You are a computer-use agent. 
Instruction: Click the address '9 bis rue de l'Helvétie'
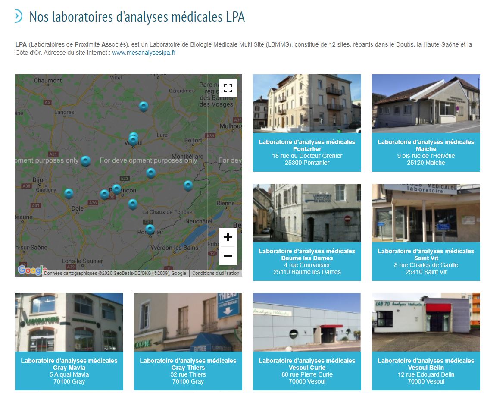click(426, 156)
